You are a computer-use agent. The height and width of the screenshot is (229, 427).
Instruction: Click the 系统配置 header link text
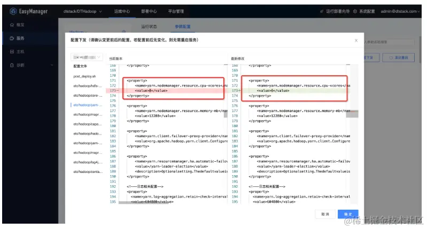pos(367,11)
